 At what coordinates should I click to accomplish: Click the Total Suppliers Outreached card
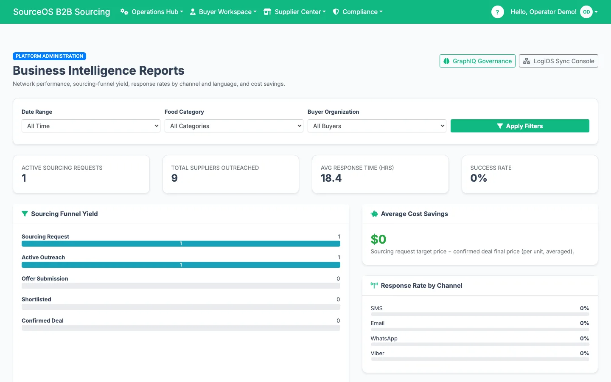pos(231,174)
